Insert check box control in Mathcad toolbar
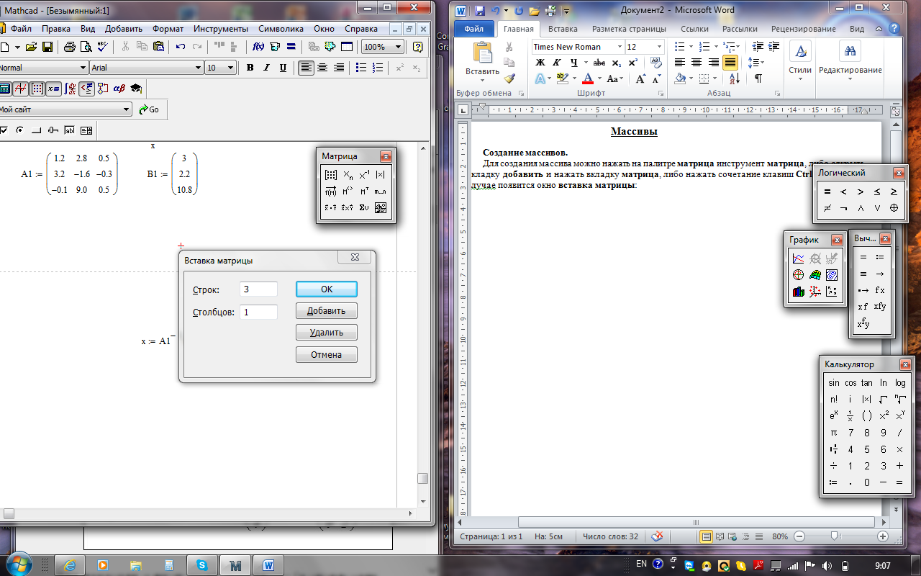 pyautogui.click(x=4, y=130)
